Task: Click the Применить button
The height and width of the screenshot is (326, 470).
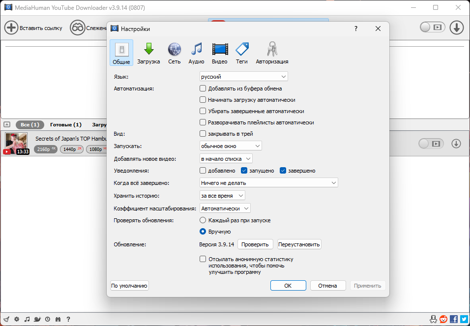Action: pos(367,286)
